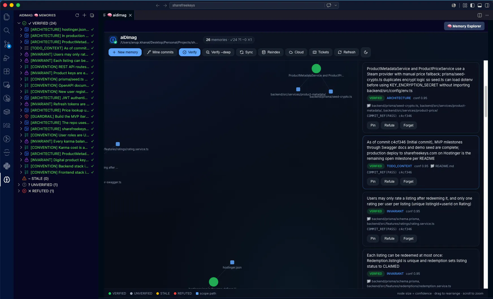This screenshot has width=493, height=299.
Task: Pin the TODO_CONTEXT commit c4cf346 memory
Action: [373, 182]
